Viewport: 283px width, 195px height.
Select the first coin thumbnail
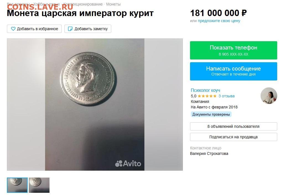tap(17, 185)
